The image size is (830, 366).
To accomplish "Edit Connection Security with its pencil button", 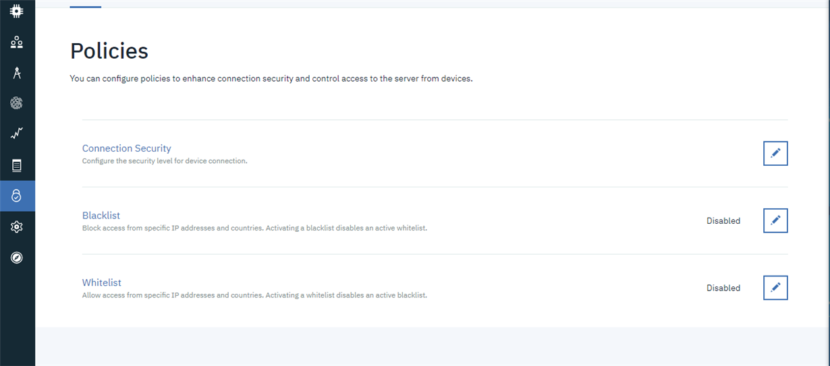I will (x=775, y=153).
